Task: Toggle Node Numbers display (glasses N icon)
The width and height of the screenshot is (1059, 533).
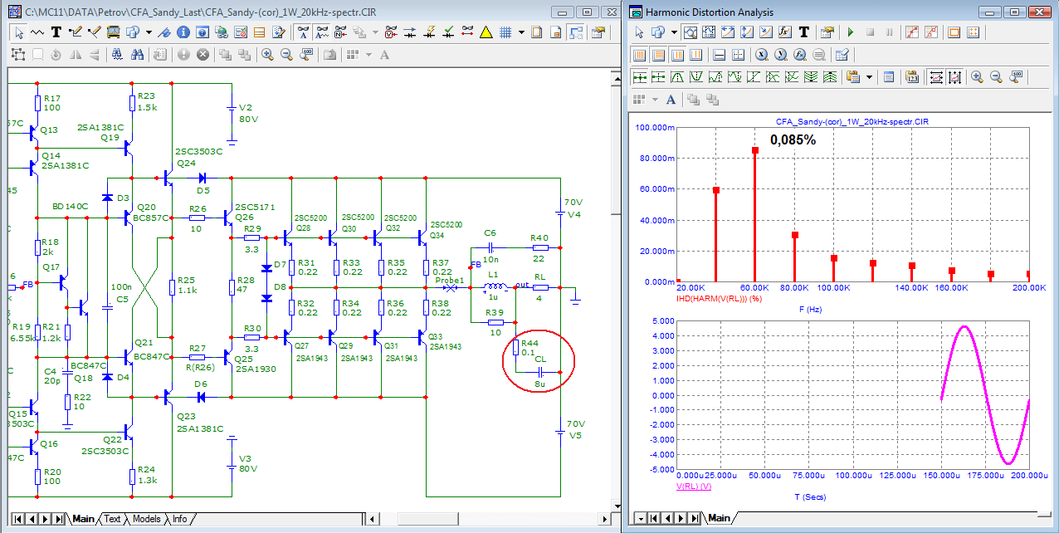Action: click(x=340, y=32)
